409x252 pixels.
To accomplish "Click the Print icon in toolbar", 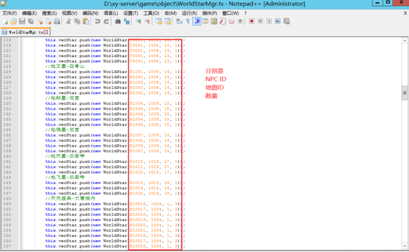I will [x=57, y=22].
